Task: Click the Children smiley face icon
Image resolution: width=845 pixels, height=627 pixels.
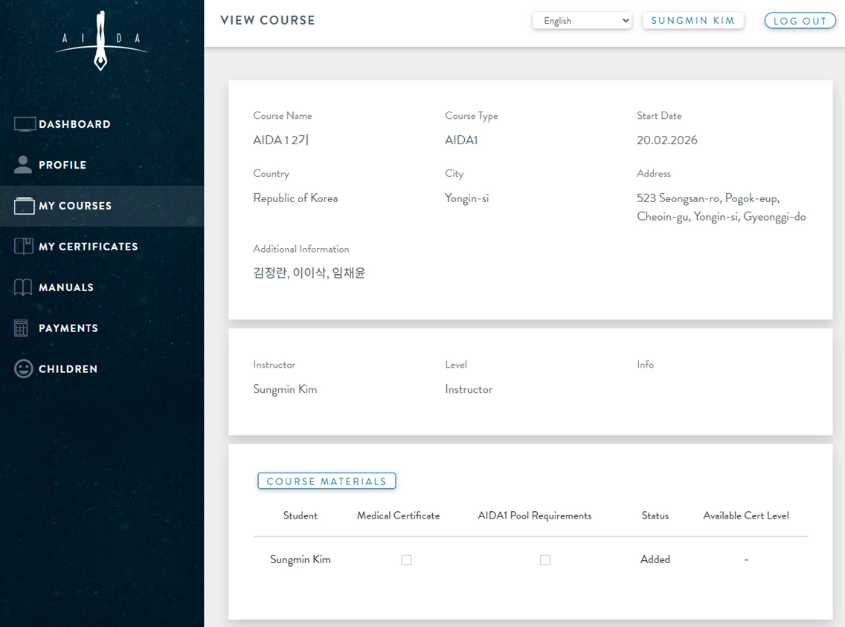Action: [23, 368]
